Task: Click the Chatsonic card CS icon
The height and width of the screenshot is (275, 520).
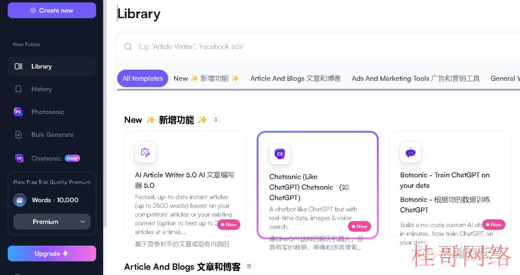Action: pos(280,154)
